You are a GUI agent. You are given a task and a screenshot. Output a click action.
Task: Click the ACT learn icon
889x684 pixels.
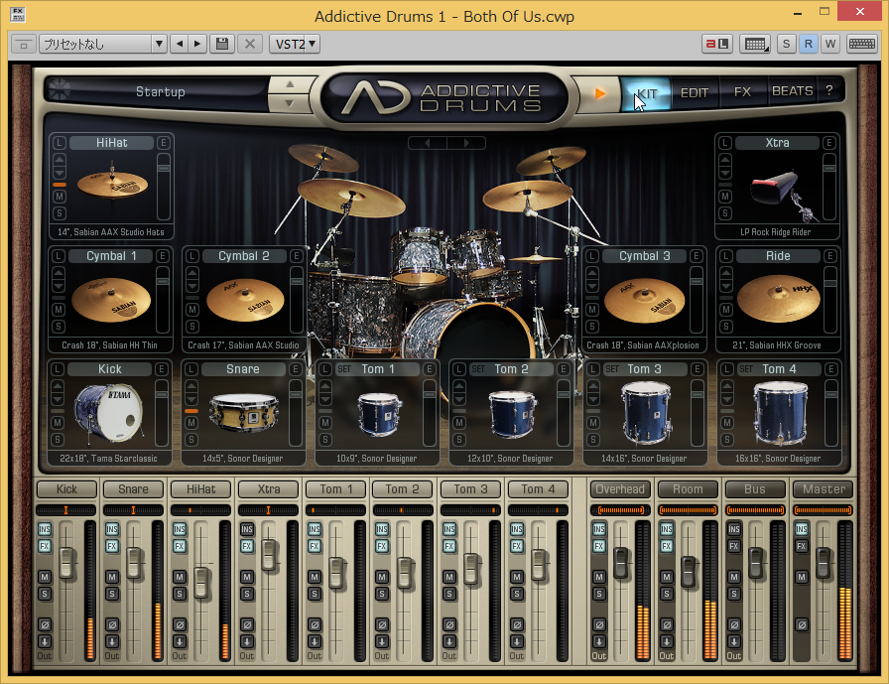[716, 44]
